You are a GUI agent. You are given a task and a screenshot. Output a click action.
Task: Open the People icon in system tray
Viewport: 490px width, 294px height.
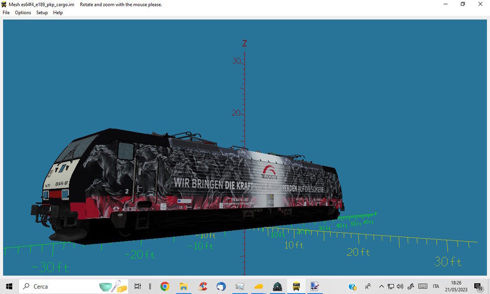368,286
